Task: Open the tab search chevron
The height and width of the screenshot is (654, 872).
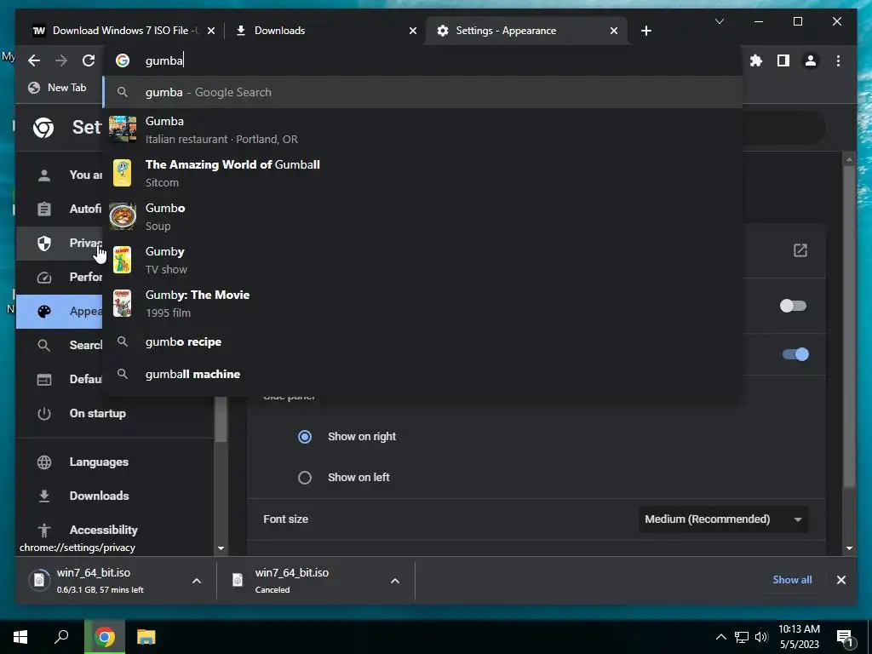Action: coord(719,21)
